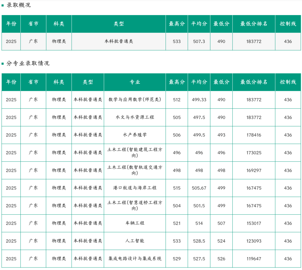Select the 年份 header in the overview table
Viewport: 302px width, 270px height.
(x=11, y=24)
